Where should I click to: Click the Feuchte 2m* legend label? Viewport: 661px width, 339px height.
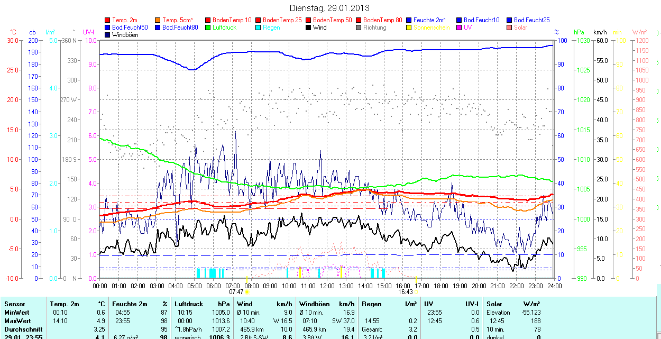[x=434, y=20]
